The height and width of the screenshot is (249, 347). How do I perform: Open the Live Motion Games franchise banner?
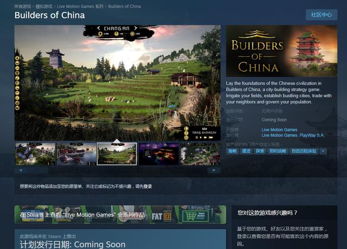120,215
